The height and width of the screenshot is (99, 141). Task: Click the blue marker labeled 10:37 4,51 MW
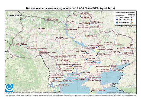(85, 38)
